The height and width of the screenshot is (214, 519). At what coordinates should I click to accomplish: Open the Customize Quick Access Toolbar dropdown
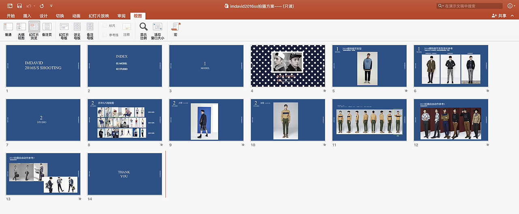point(51,6)
